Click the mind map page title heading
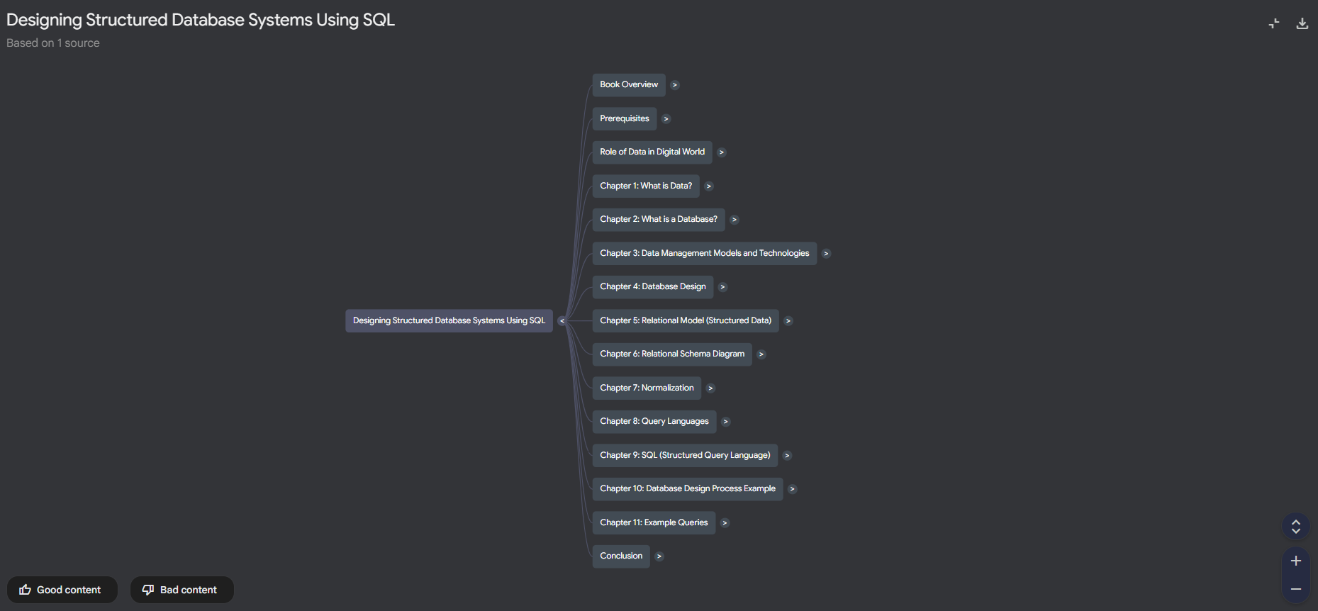 click(201, 20)
